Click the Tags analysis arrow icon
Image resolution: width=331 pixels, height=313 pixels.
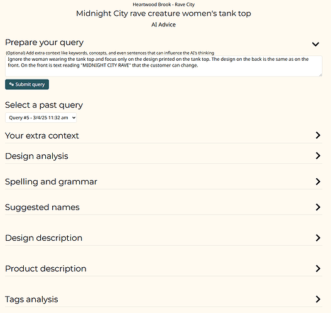[x=318, y=299]
